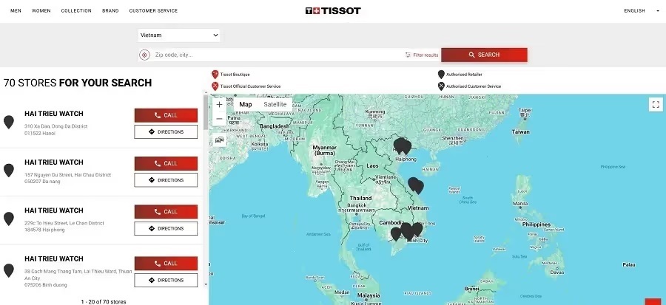
Task: Open the English language selector
Action: [x=641, y=10]
